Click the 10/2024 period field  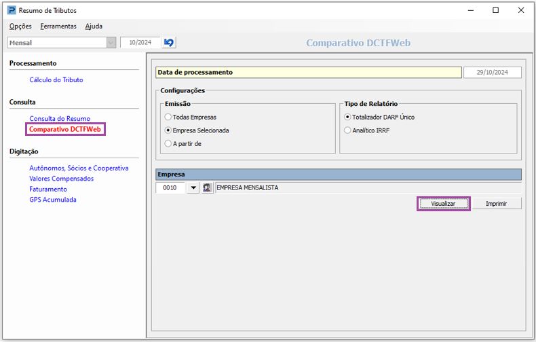point(140,42)
